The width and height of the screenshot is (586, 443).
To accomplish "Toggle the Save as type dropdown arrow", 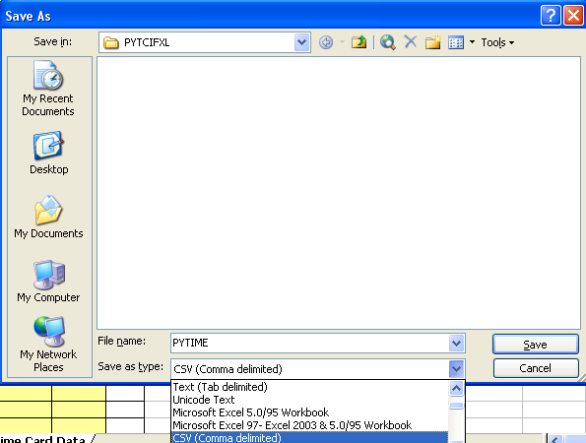I will coord(456,369).
